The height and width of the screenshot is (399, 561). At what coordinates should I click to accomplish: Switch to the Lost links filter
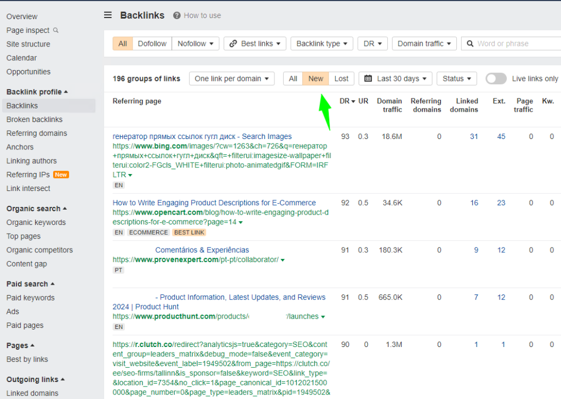[x=341, y=79]
